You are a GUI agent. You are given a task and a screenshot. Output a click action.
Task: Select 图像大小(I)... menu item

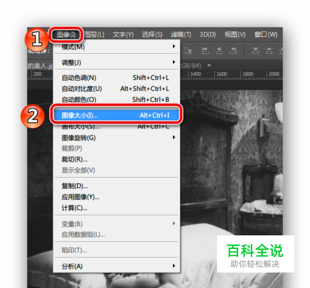click(x=117, y=115)
